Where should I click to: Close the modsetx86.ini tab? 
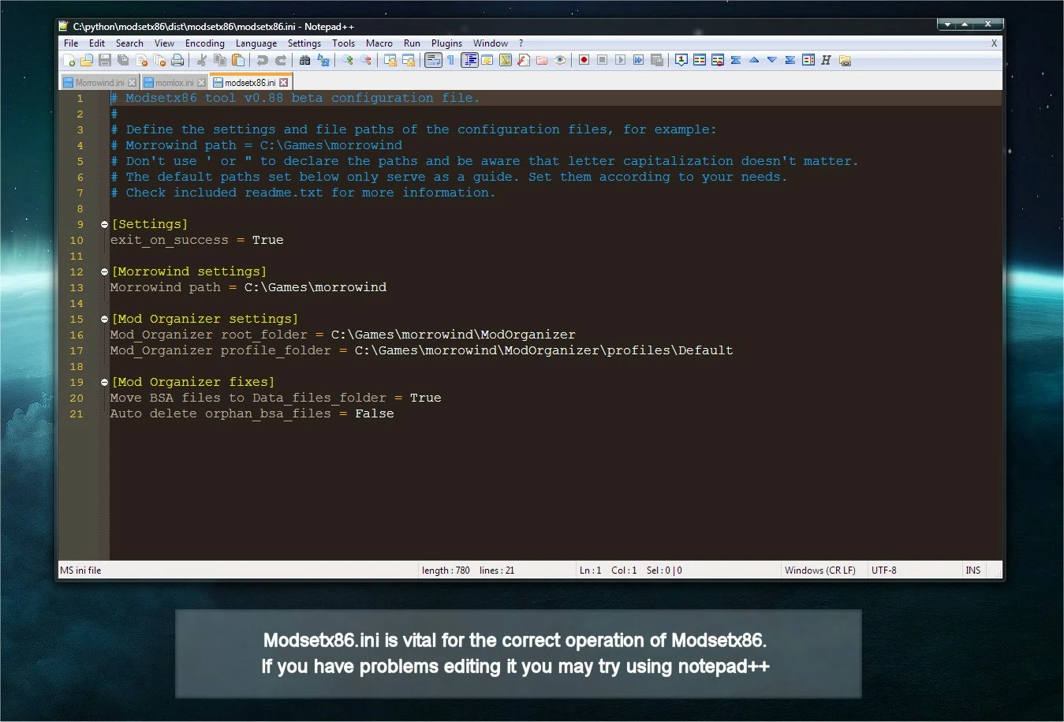(x=283, y=83)
